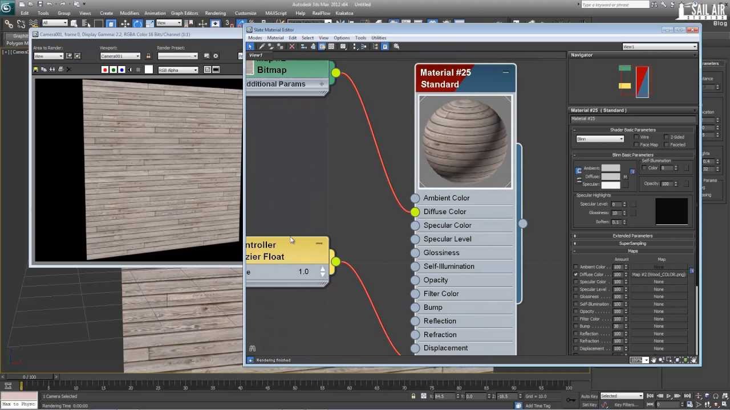Click the Play Animation button
The image size is (730, 410).
[669, 396]
